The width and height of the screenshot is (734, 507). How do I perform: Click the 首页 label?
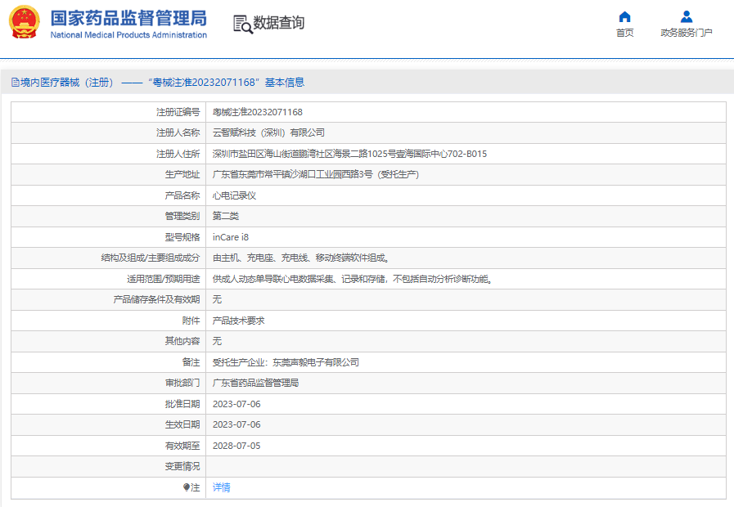click(x=624, y=33)
